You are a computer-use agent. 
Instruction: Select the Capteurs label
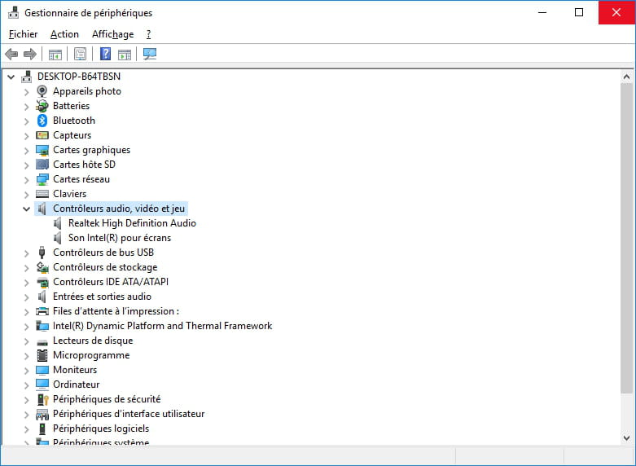coord(72,135)
